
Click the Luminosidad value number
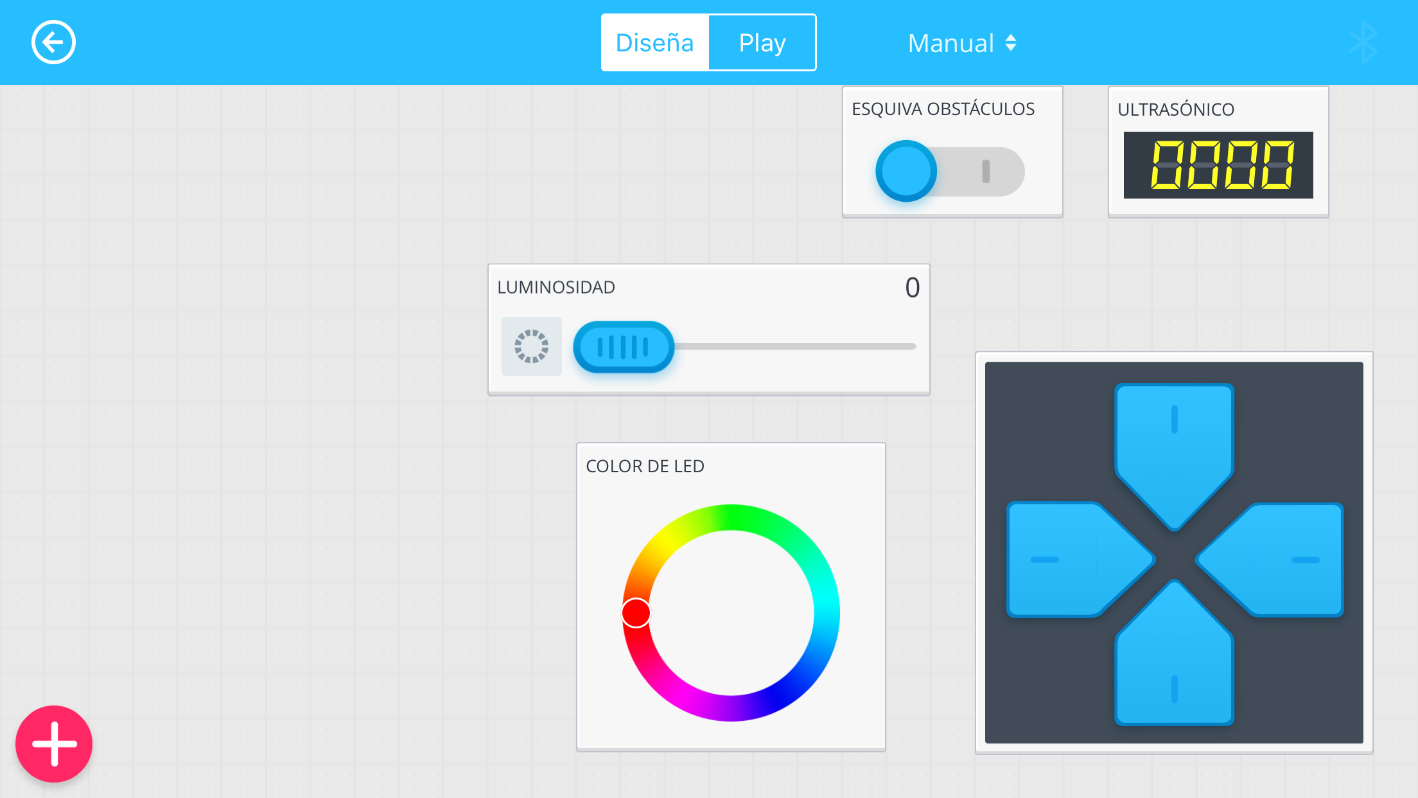tap(912, 287)
